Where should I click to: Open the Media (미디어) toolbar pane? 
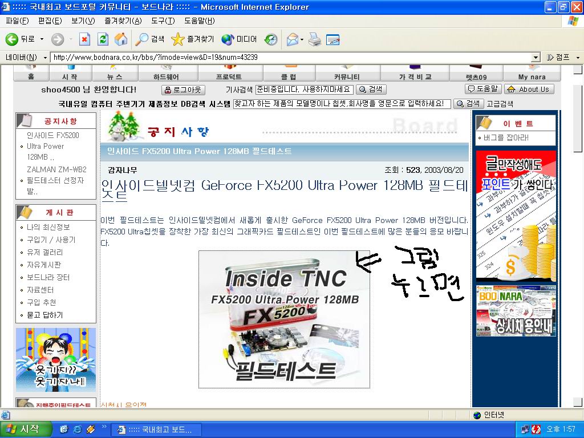[x=239, y=39]
